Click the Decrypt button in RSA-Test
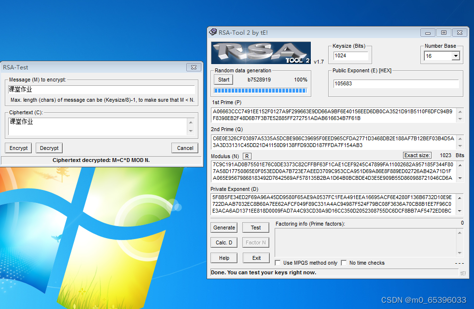474x309 pixels. pos(49,148)
